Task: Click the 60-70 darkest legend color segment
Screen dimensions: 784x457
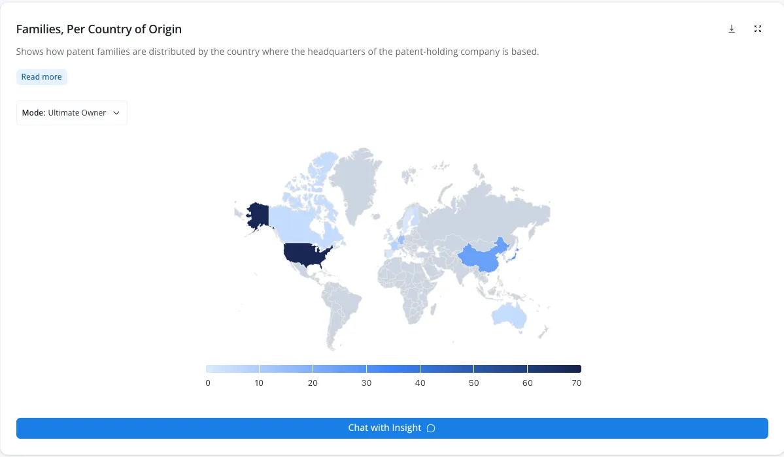Action: 554,369
